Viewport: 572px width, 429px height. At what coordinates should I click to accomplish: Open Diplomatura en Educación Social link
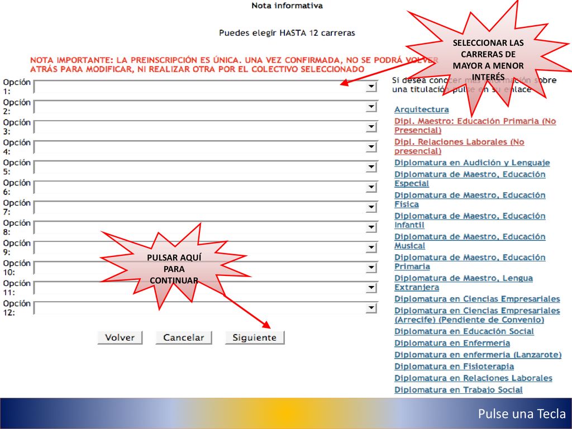click(464, 332)
